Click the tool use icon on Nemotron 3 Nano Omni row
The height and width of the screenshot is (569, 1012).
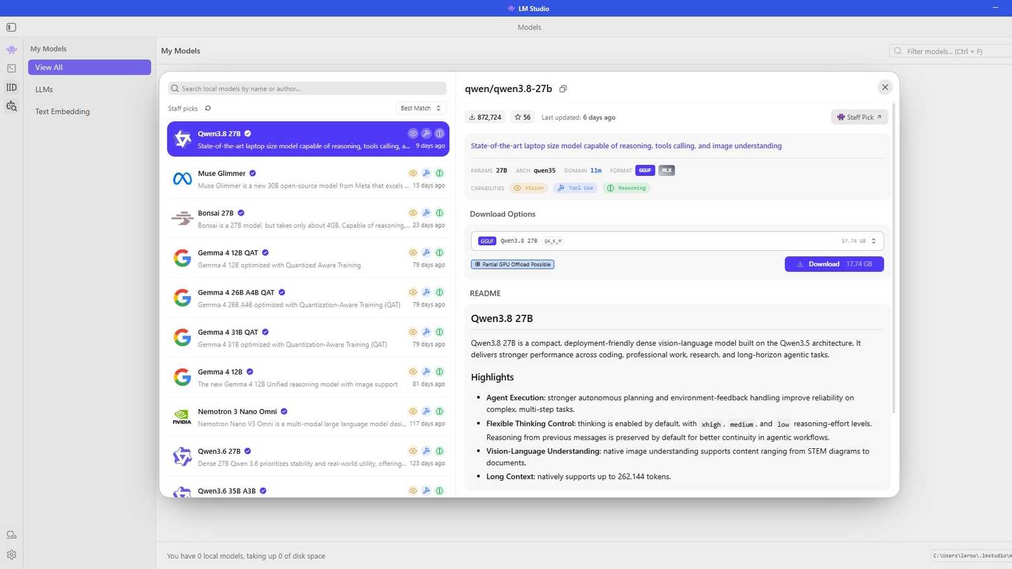click(x=426, y=411)
